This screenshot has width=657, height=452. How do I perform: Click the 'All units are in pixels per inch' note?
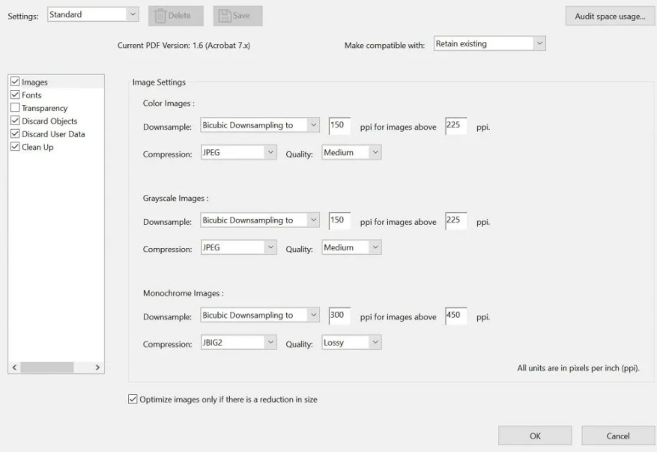coord(578,368)
